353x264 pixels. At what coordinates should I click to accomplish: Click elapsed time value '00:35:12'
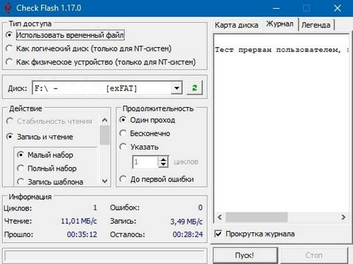click(x=82, y=235)
